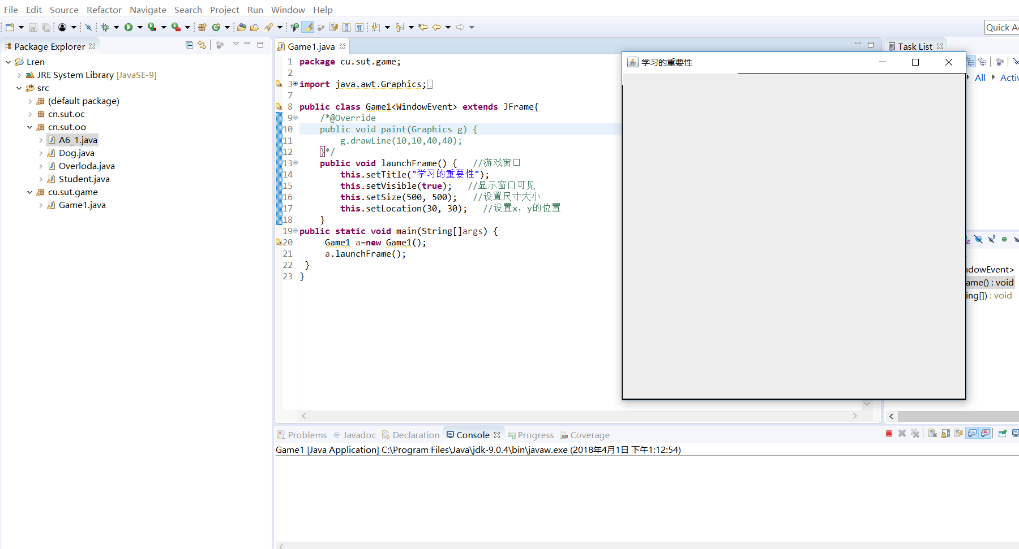This screenshot has width=1019, height=549.
Task: Click Collapse All in Package Explorer
Action: (x=189, y=45)
